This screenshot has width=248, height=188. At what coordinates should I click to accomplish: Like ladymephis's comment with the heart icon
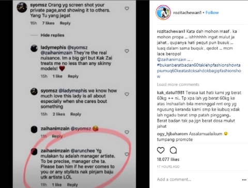tap(127, 51)
